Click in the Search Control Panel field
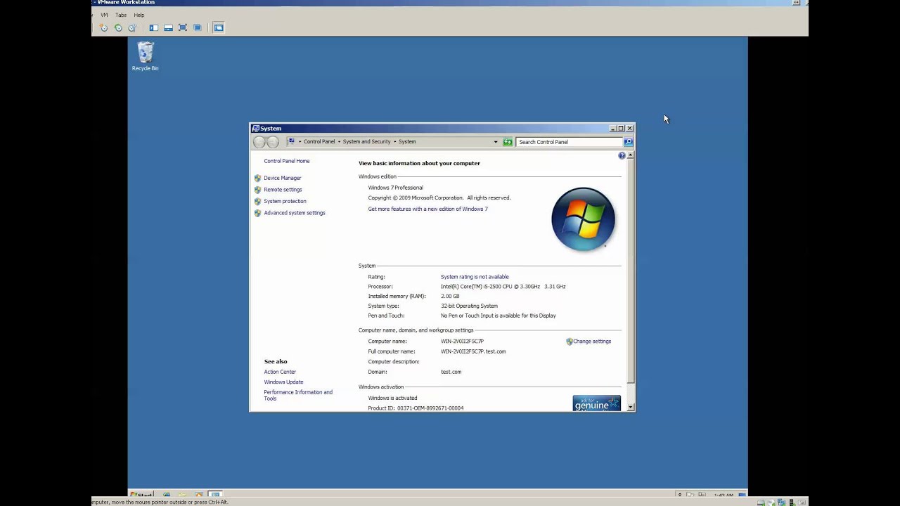900x506 pixels. click(x=569, y=142)
